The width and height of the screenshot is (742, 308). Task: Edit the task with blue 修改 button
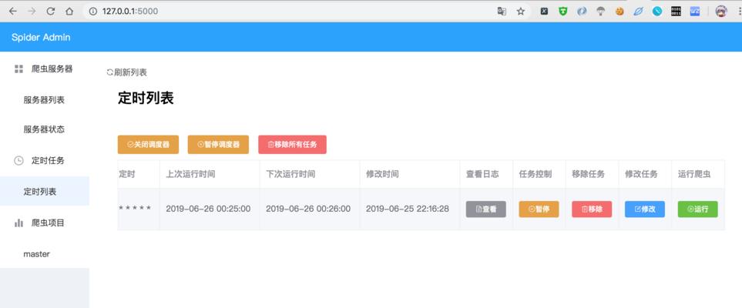[x=645, y=209]
